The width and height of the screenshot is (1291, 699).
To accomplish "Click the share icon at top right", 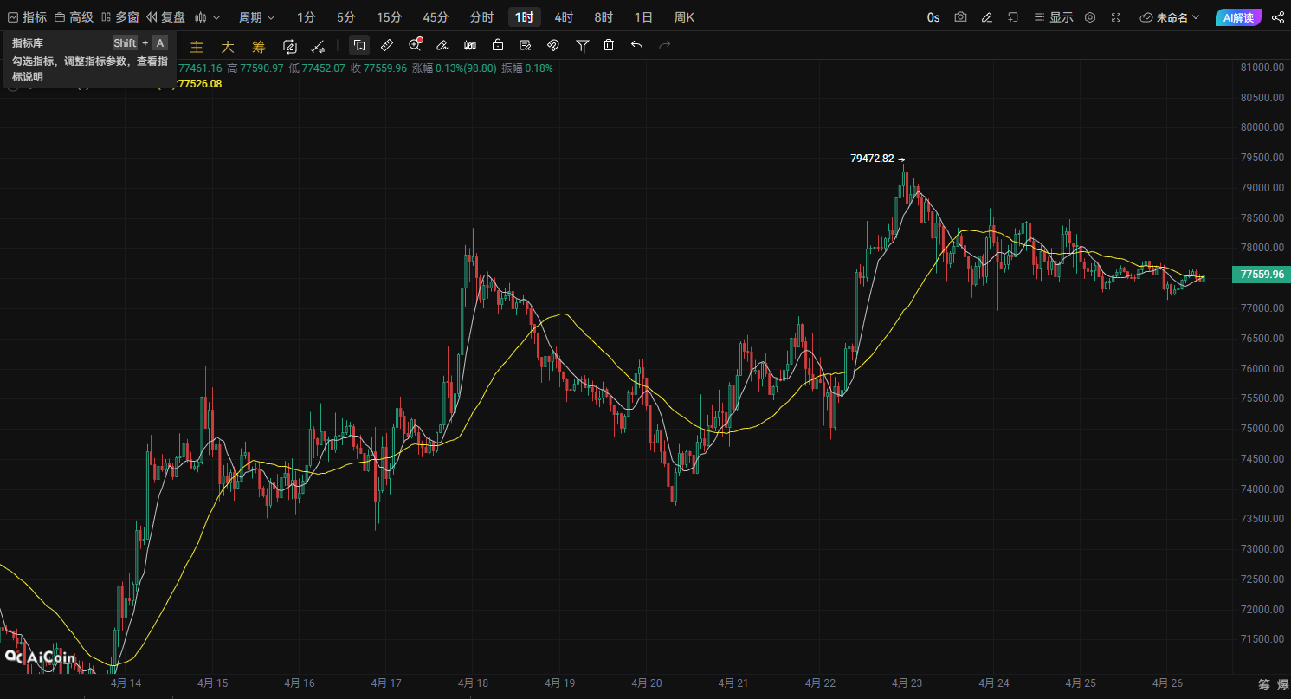I will point(1278,17).
